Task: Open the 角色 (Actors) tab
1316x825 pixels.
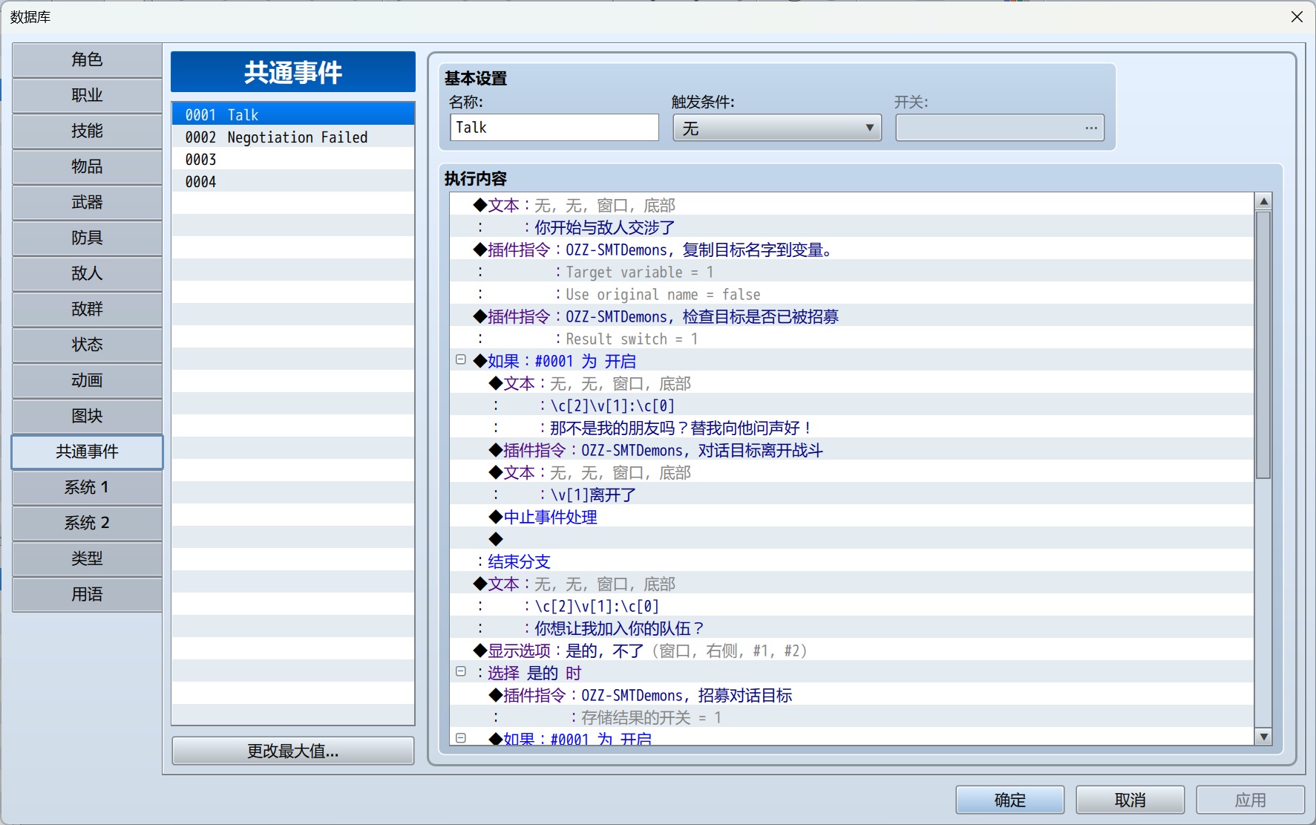Action: tap(87, 60)
